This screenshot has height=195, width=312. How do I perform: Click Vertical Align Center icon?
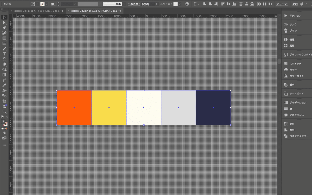[x=229, y=4]
